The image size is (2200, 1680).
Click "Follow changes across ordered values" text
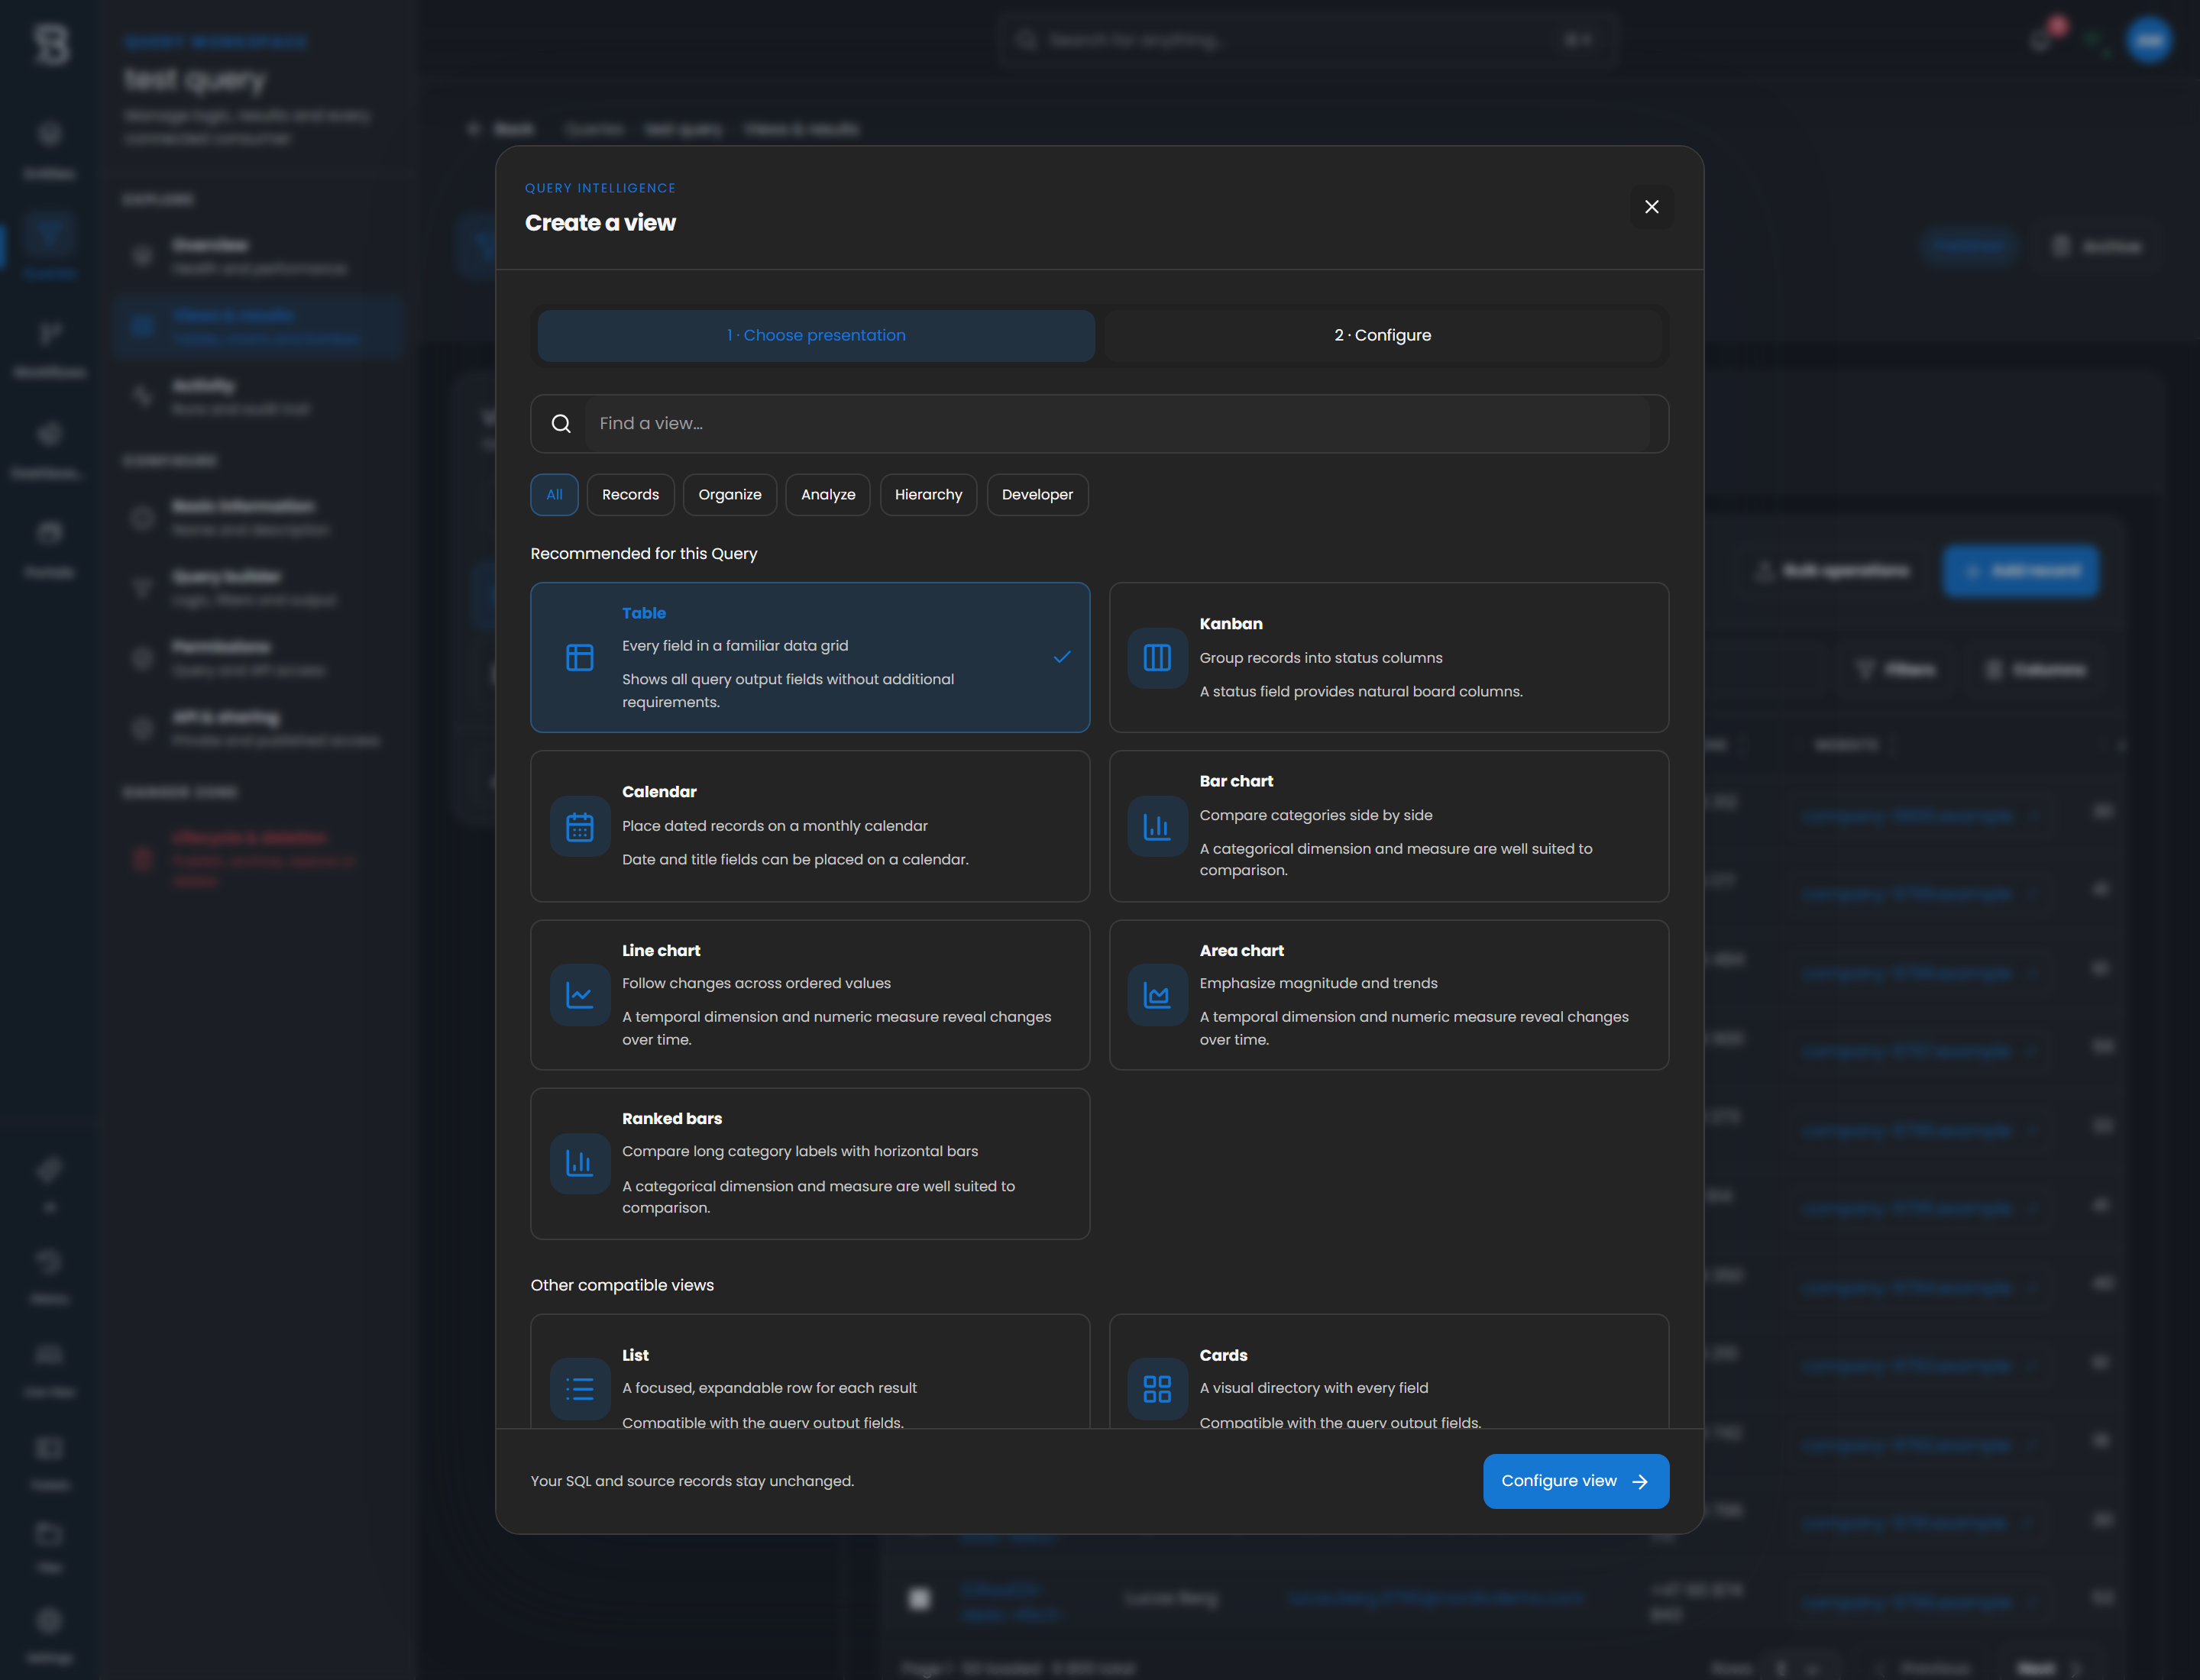[x=755, y=983]
